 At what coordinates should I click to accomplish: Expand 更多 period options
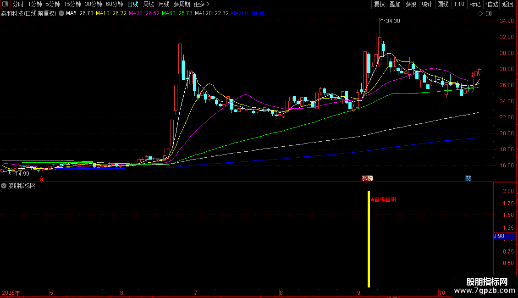[x=202, y=4]
